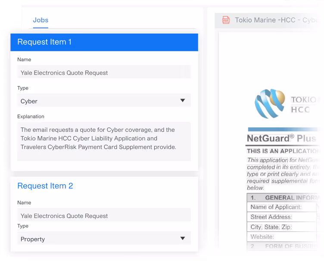Screen dimensions: 324x261
Task: Expand Property dropdown arrow
Action: [182, 239]
